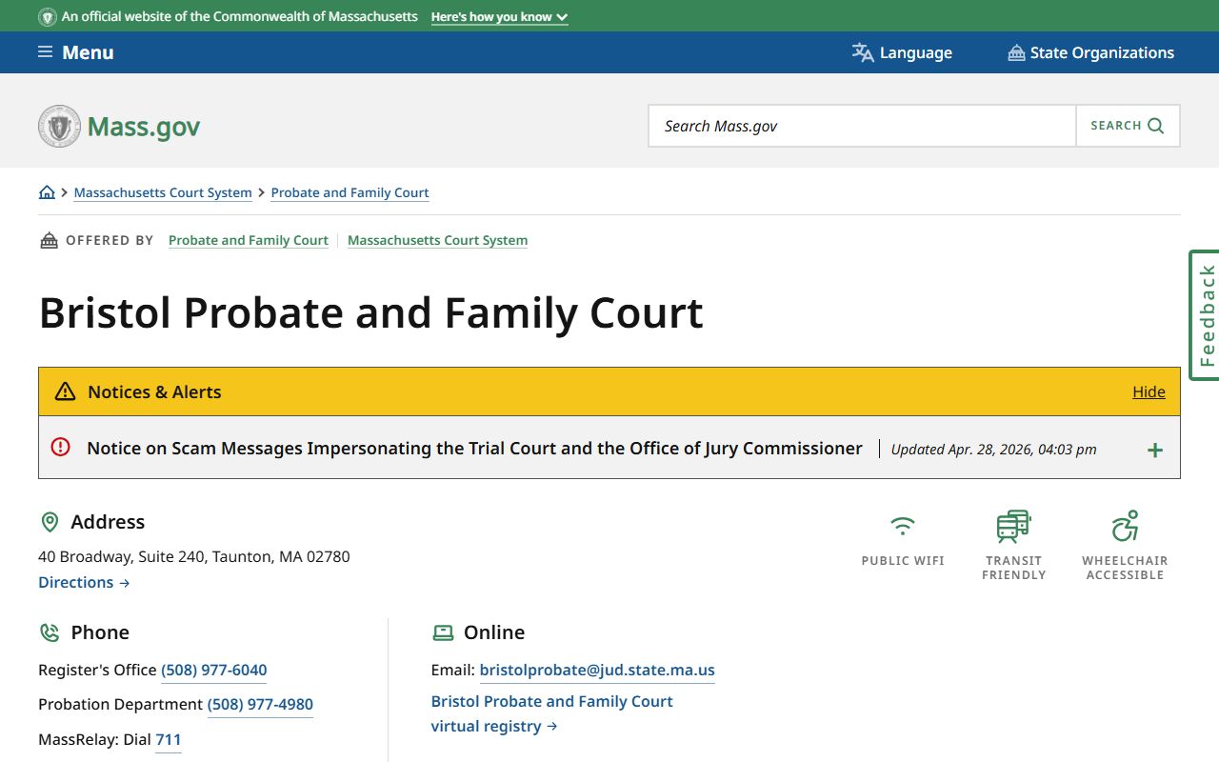Click the Bristol Probate and Family Court heading
This screenshot has height=762, width=1219.
pyautogui.click(x=370, y=312)
